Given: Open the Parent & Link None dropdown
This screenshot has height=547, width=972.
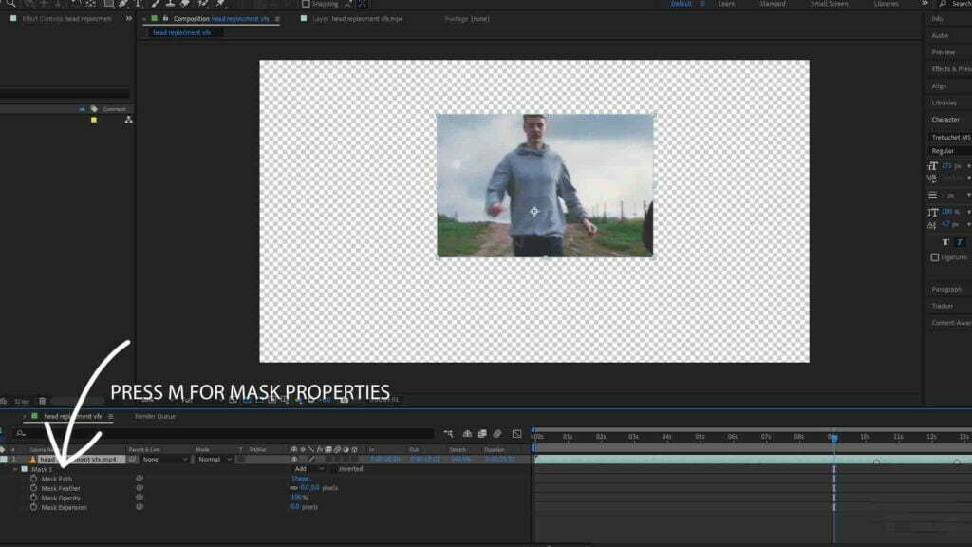Looking at the screenshot, I should pyautogui.click(x=165, y=460).
